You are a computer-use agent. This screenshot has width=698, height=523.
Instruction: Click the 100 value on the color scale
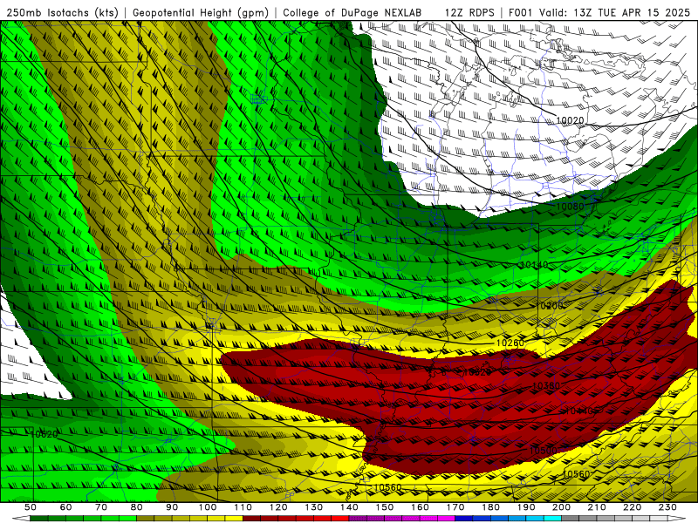(x=208, y=507)
